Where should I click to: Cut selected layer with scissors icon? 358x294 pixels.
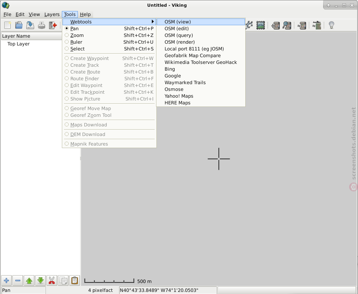click(x=52, y=281)
